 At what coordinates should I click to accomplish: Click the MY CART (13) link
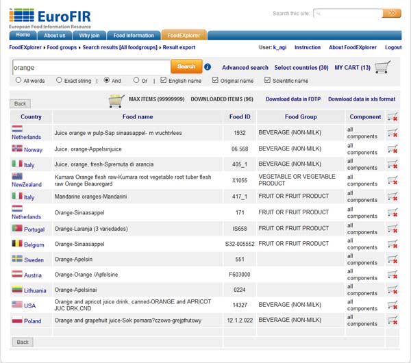pyautogui.click(x=352, y=68)
